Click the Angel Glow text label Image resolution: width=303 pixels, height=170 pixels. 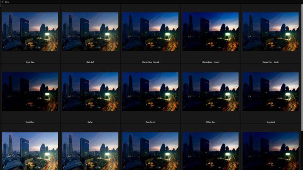[x=30, y=62]
